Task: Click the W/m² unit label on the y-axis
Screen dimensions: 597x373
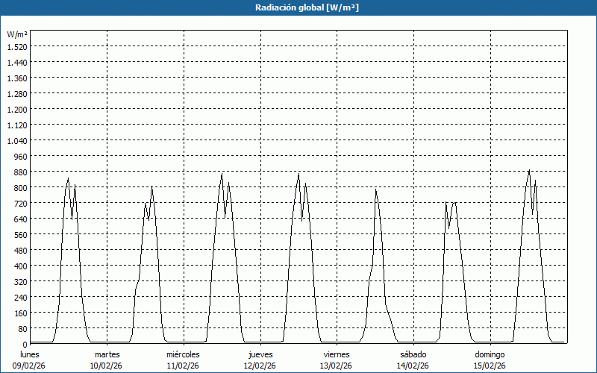Action: click(x=17, y=34)
